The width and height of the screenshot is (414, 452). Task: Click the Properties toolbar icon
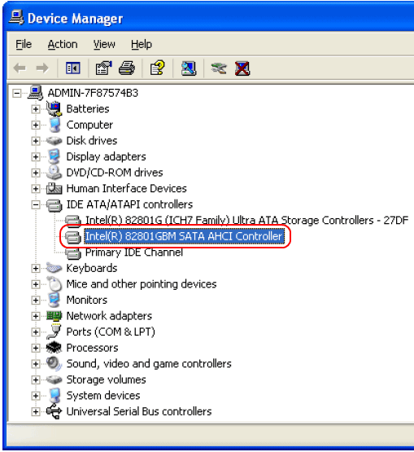coord(103,68)
